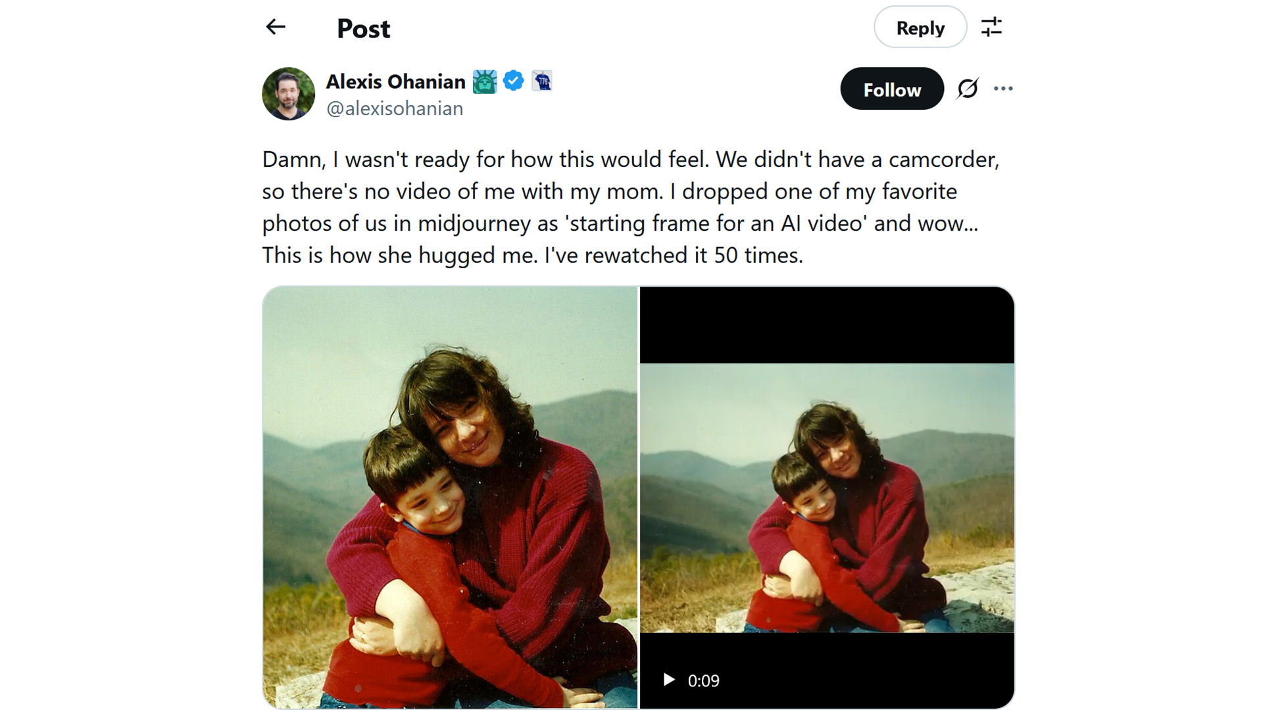Image resolution: width=1263 pixels, height=710 pixels.
Task: Open the AI video frame on right
Action: tap(827, 497)
